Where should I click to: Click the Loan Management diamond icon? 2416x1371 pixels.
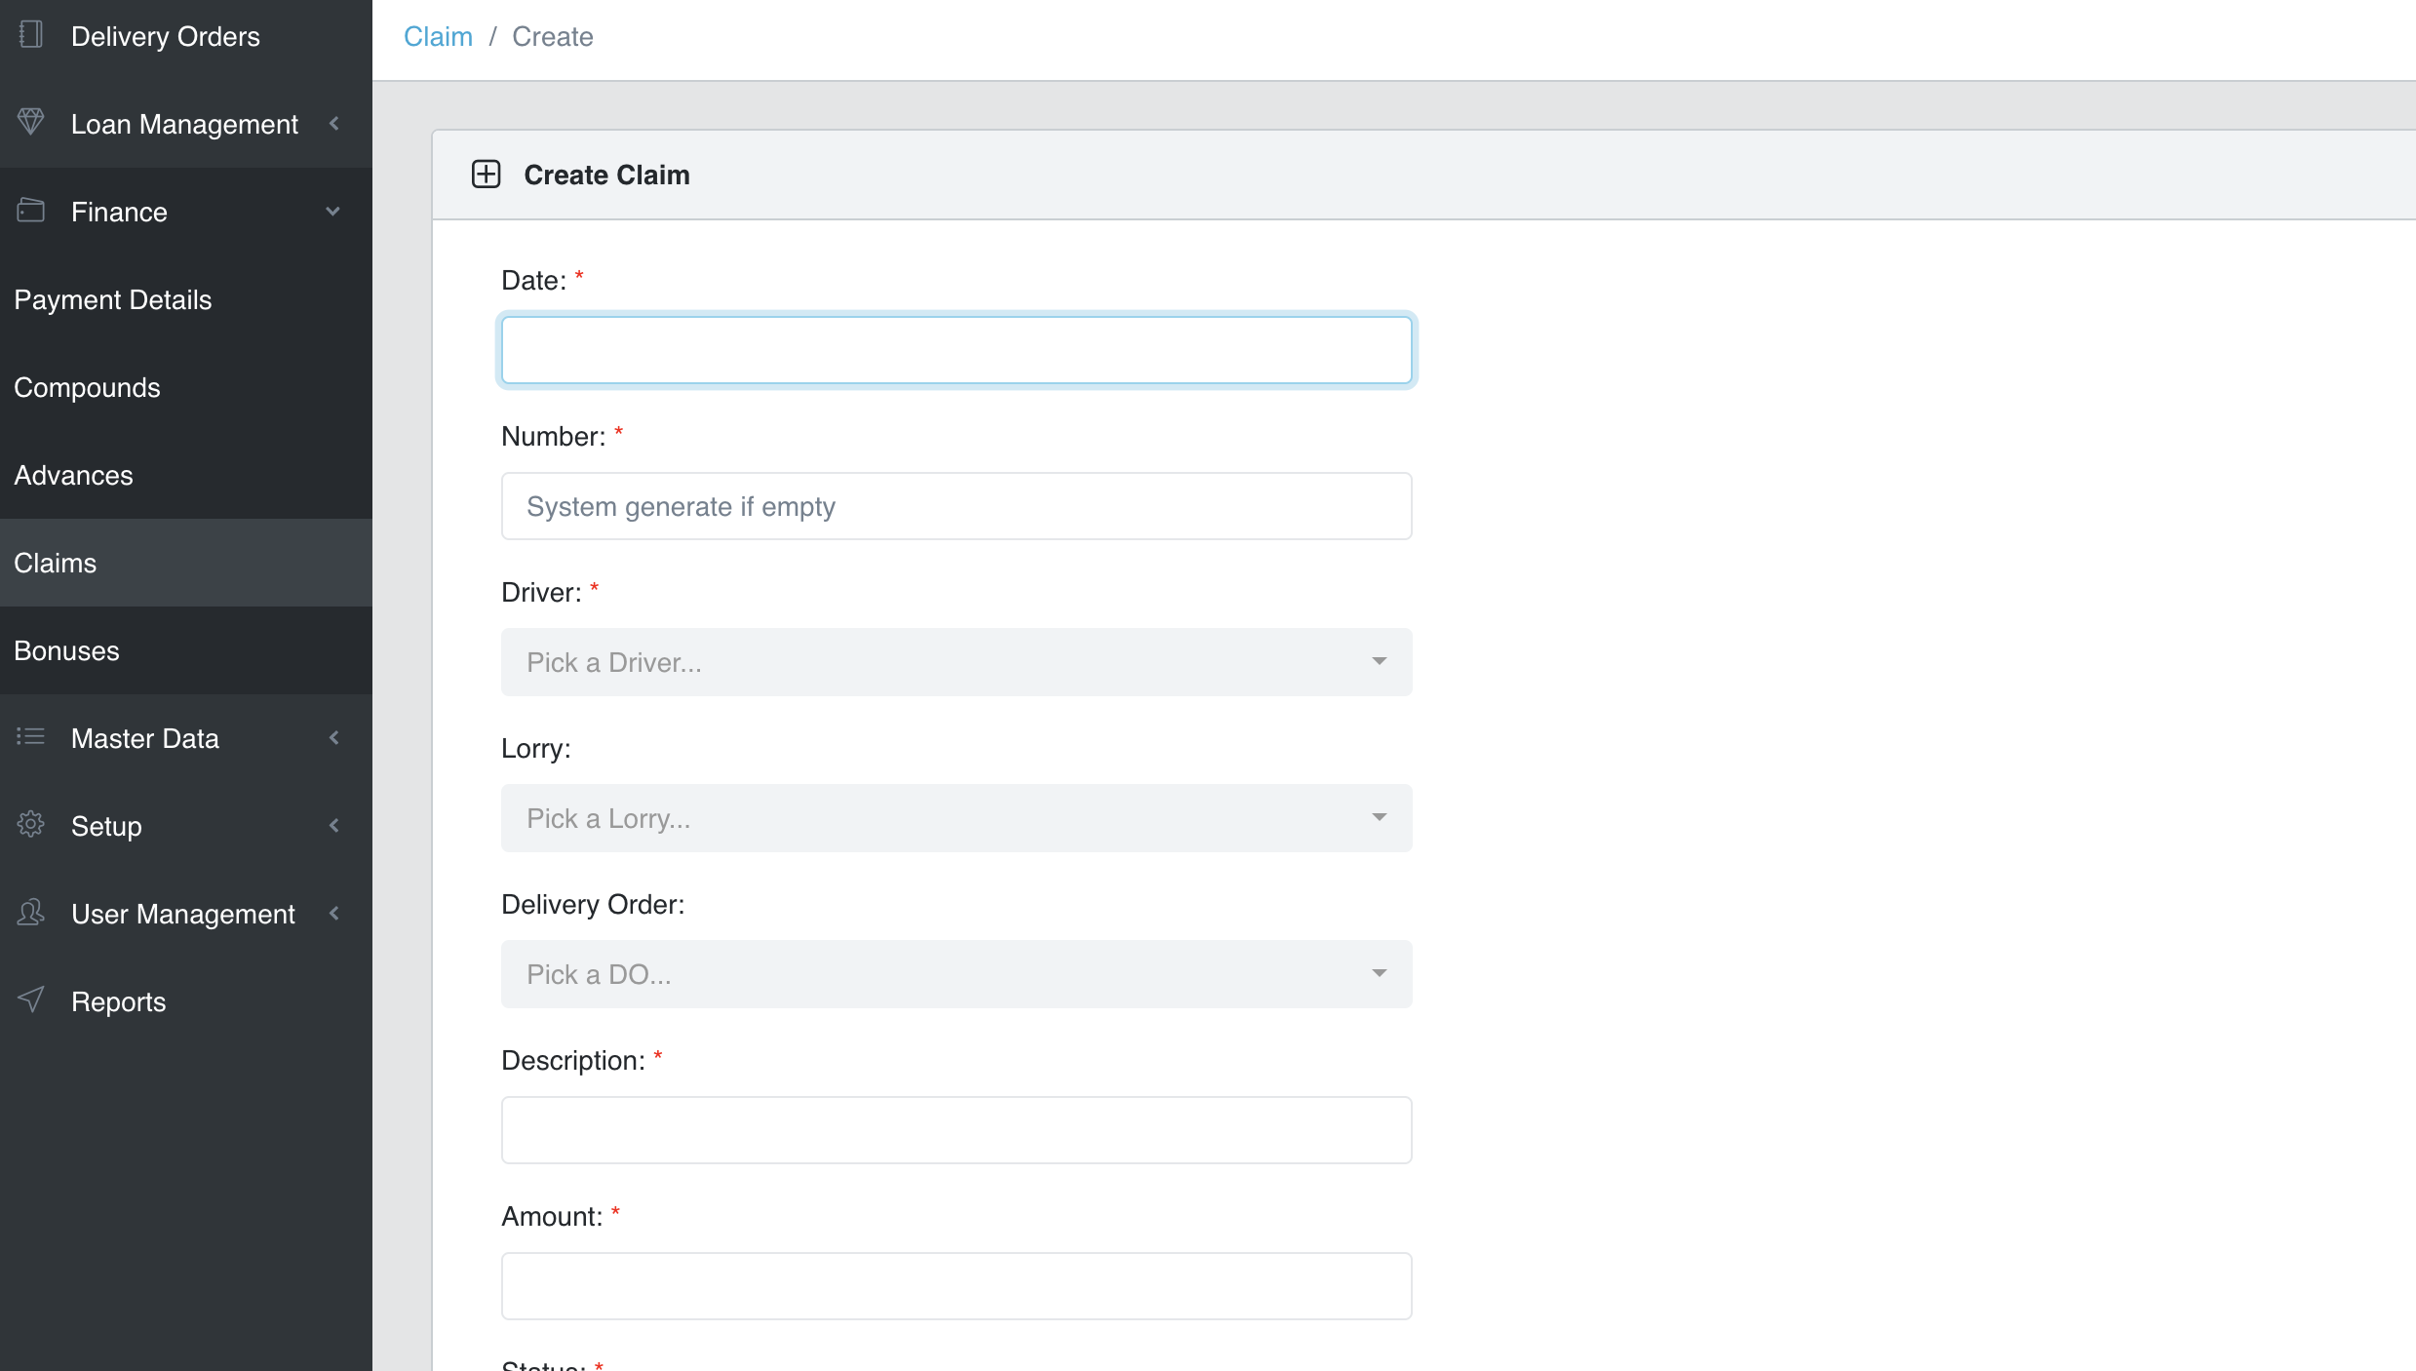[x=31, y=122]
